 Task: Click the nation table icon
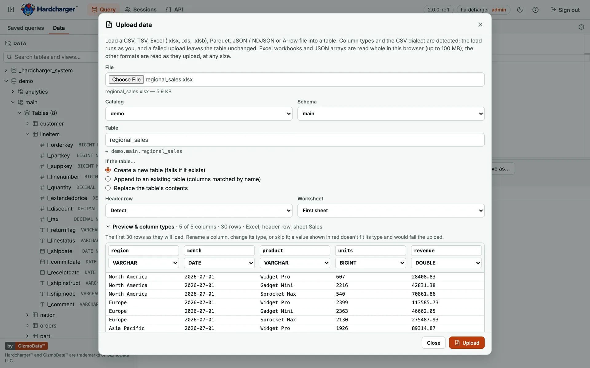tap(35, 315)
